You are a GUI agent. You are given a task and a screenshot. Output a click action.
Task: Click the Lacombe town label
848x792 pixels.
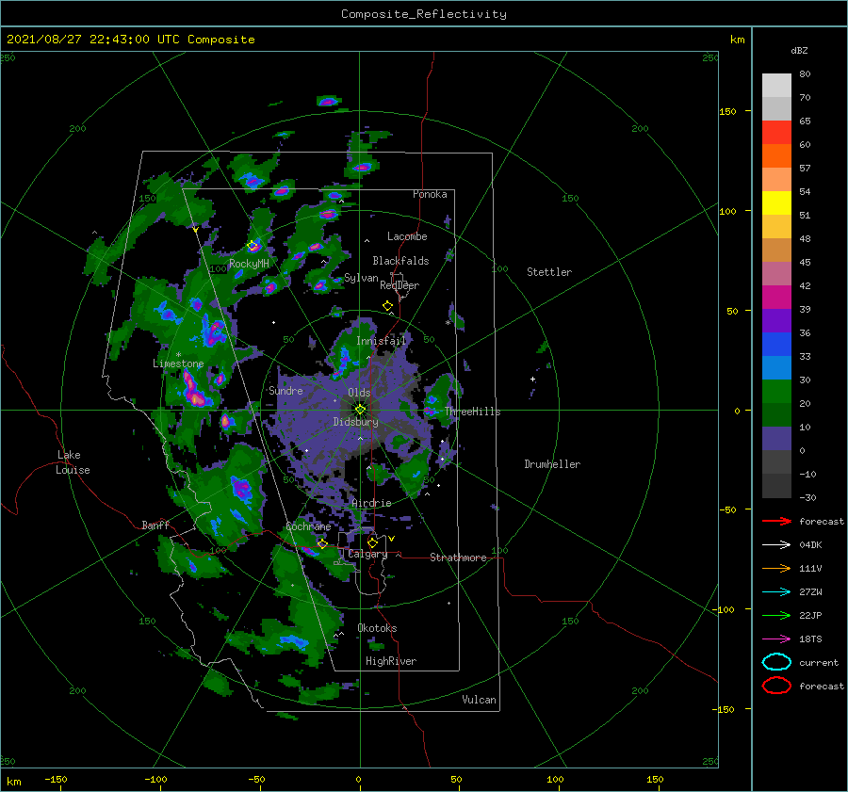(x=407, y=236)
